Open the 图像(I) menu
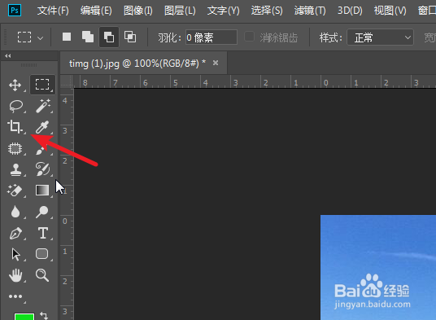436x320 pixels. (138, 11)
